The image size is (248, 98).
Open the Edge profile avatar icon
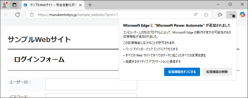(5, 5)
